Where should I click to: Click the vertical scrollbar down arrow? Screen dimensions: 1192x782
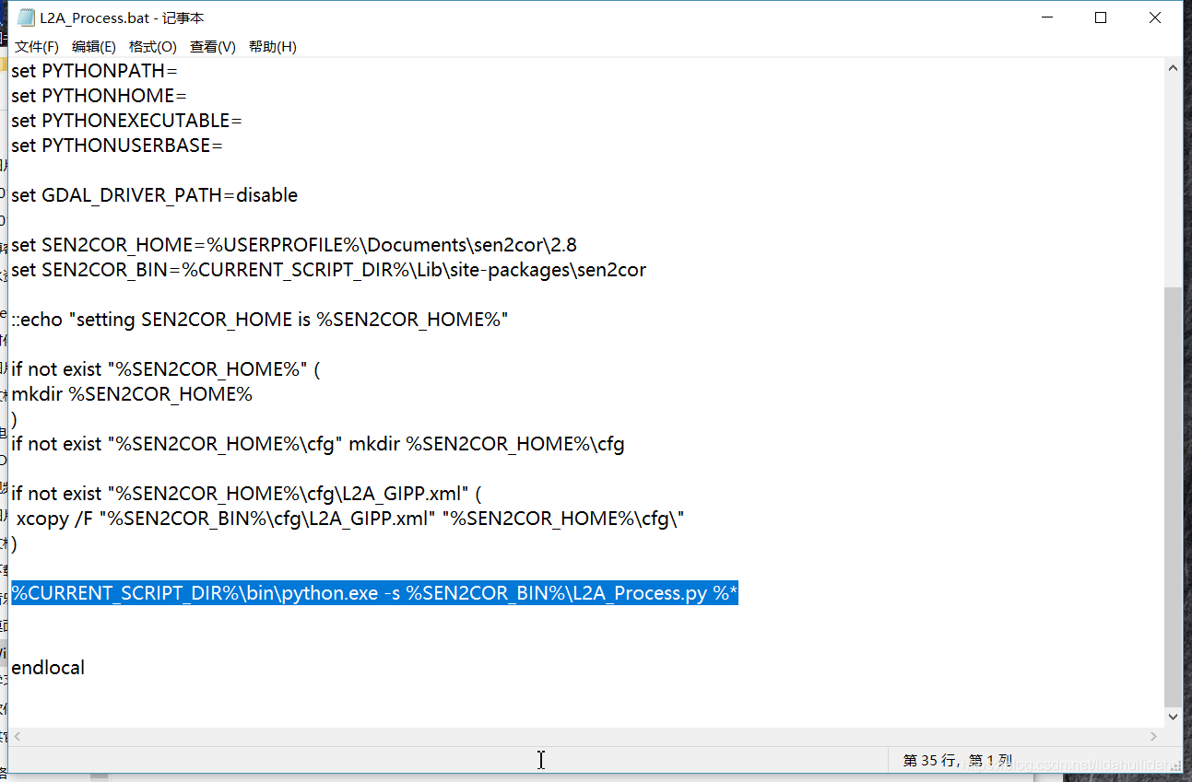click(x=1173, y=717)
